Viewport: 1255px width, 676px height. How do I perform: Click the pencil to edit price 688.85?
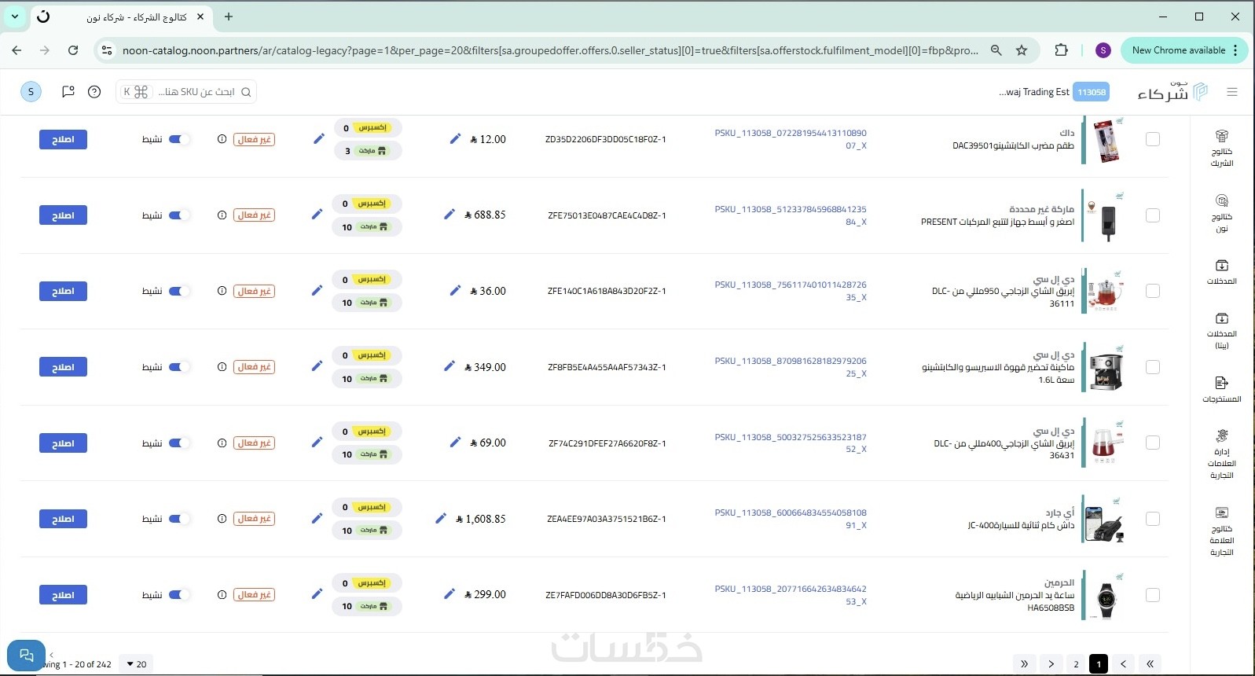click(450, 215)
